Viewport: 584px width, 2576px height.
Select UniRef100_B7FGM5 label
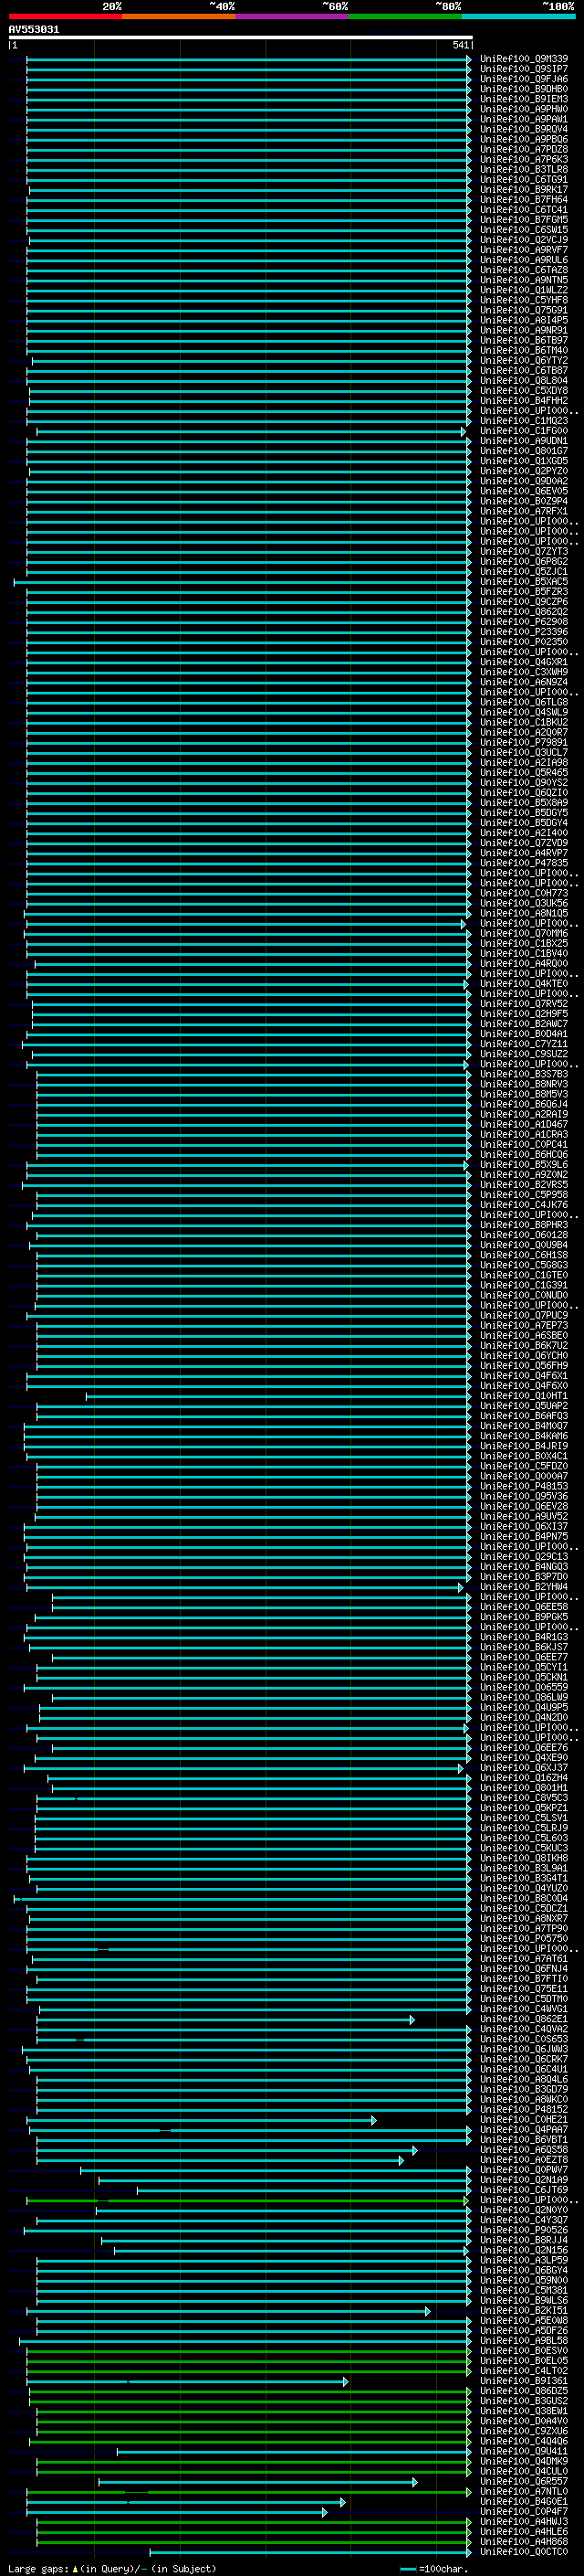524,219
